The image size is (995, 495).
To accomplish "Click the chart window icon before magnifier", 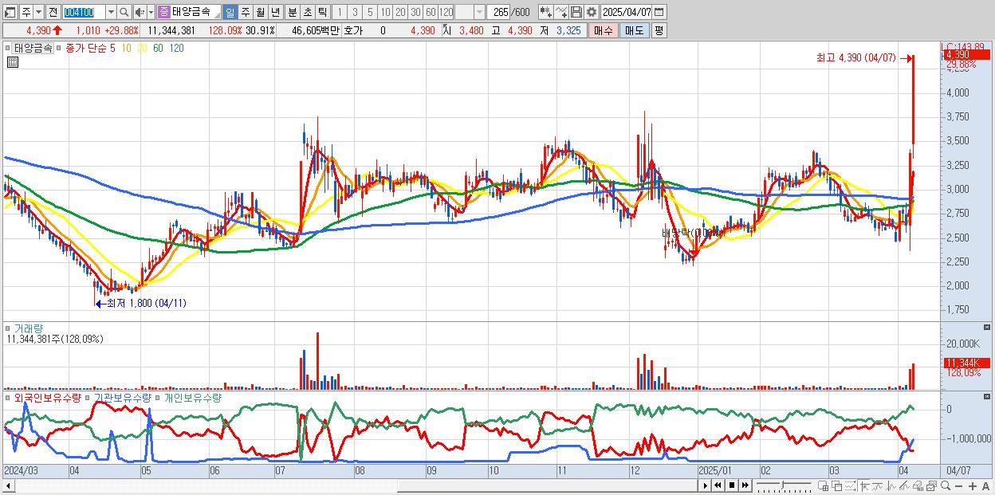I will [x=930, y=485].
